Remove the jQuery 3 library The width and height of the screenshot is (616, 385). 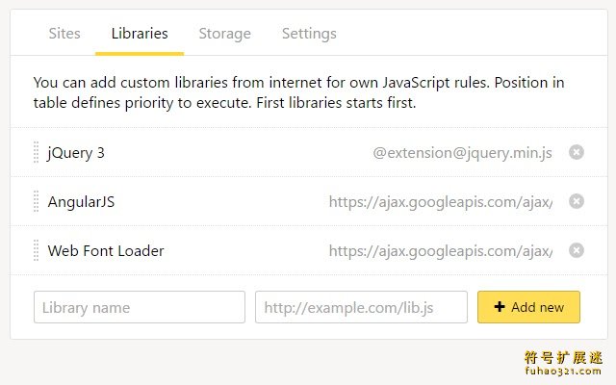click(x=577, y=152)
